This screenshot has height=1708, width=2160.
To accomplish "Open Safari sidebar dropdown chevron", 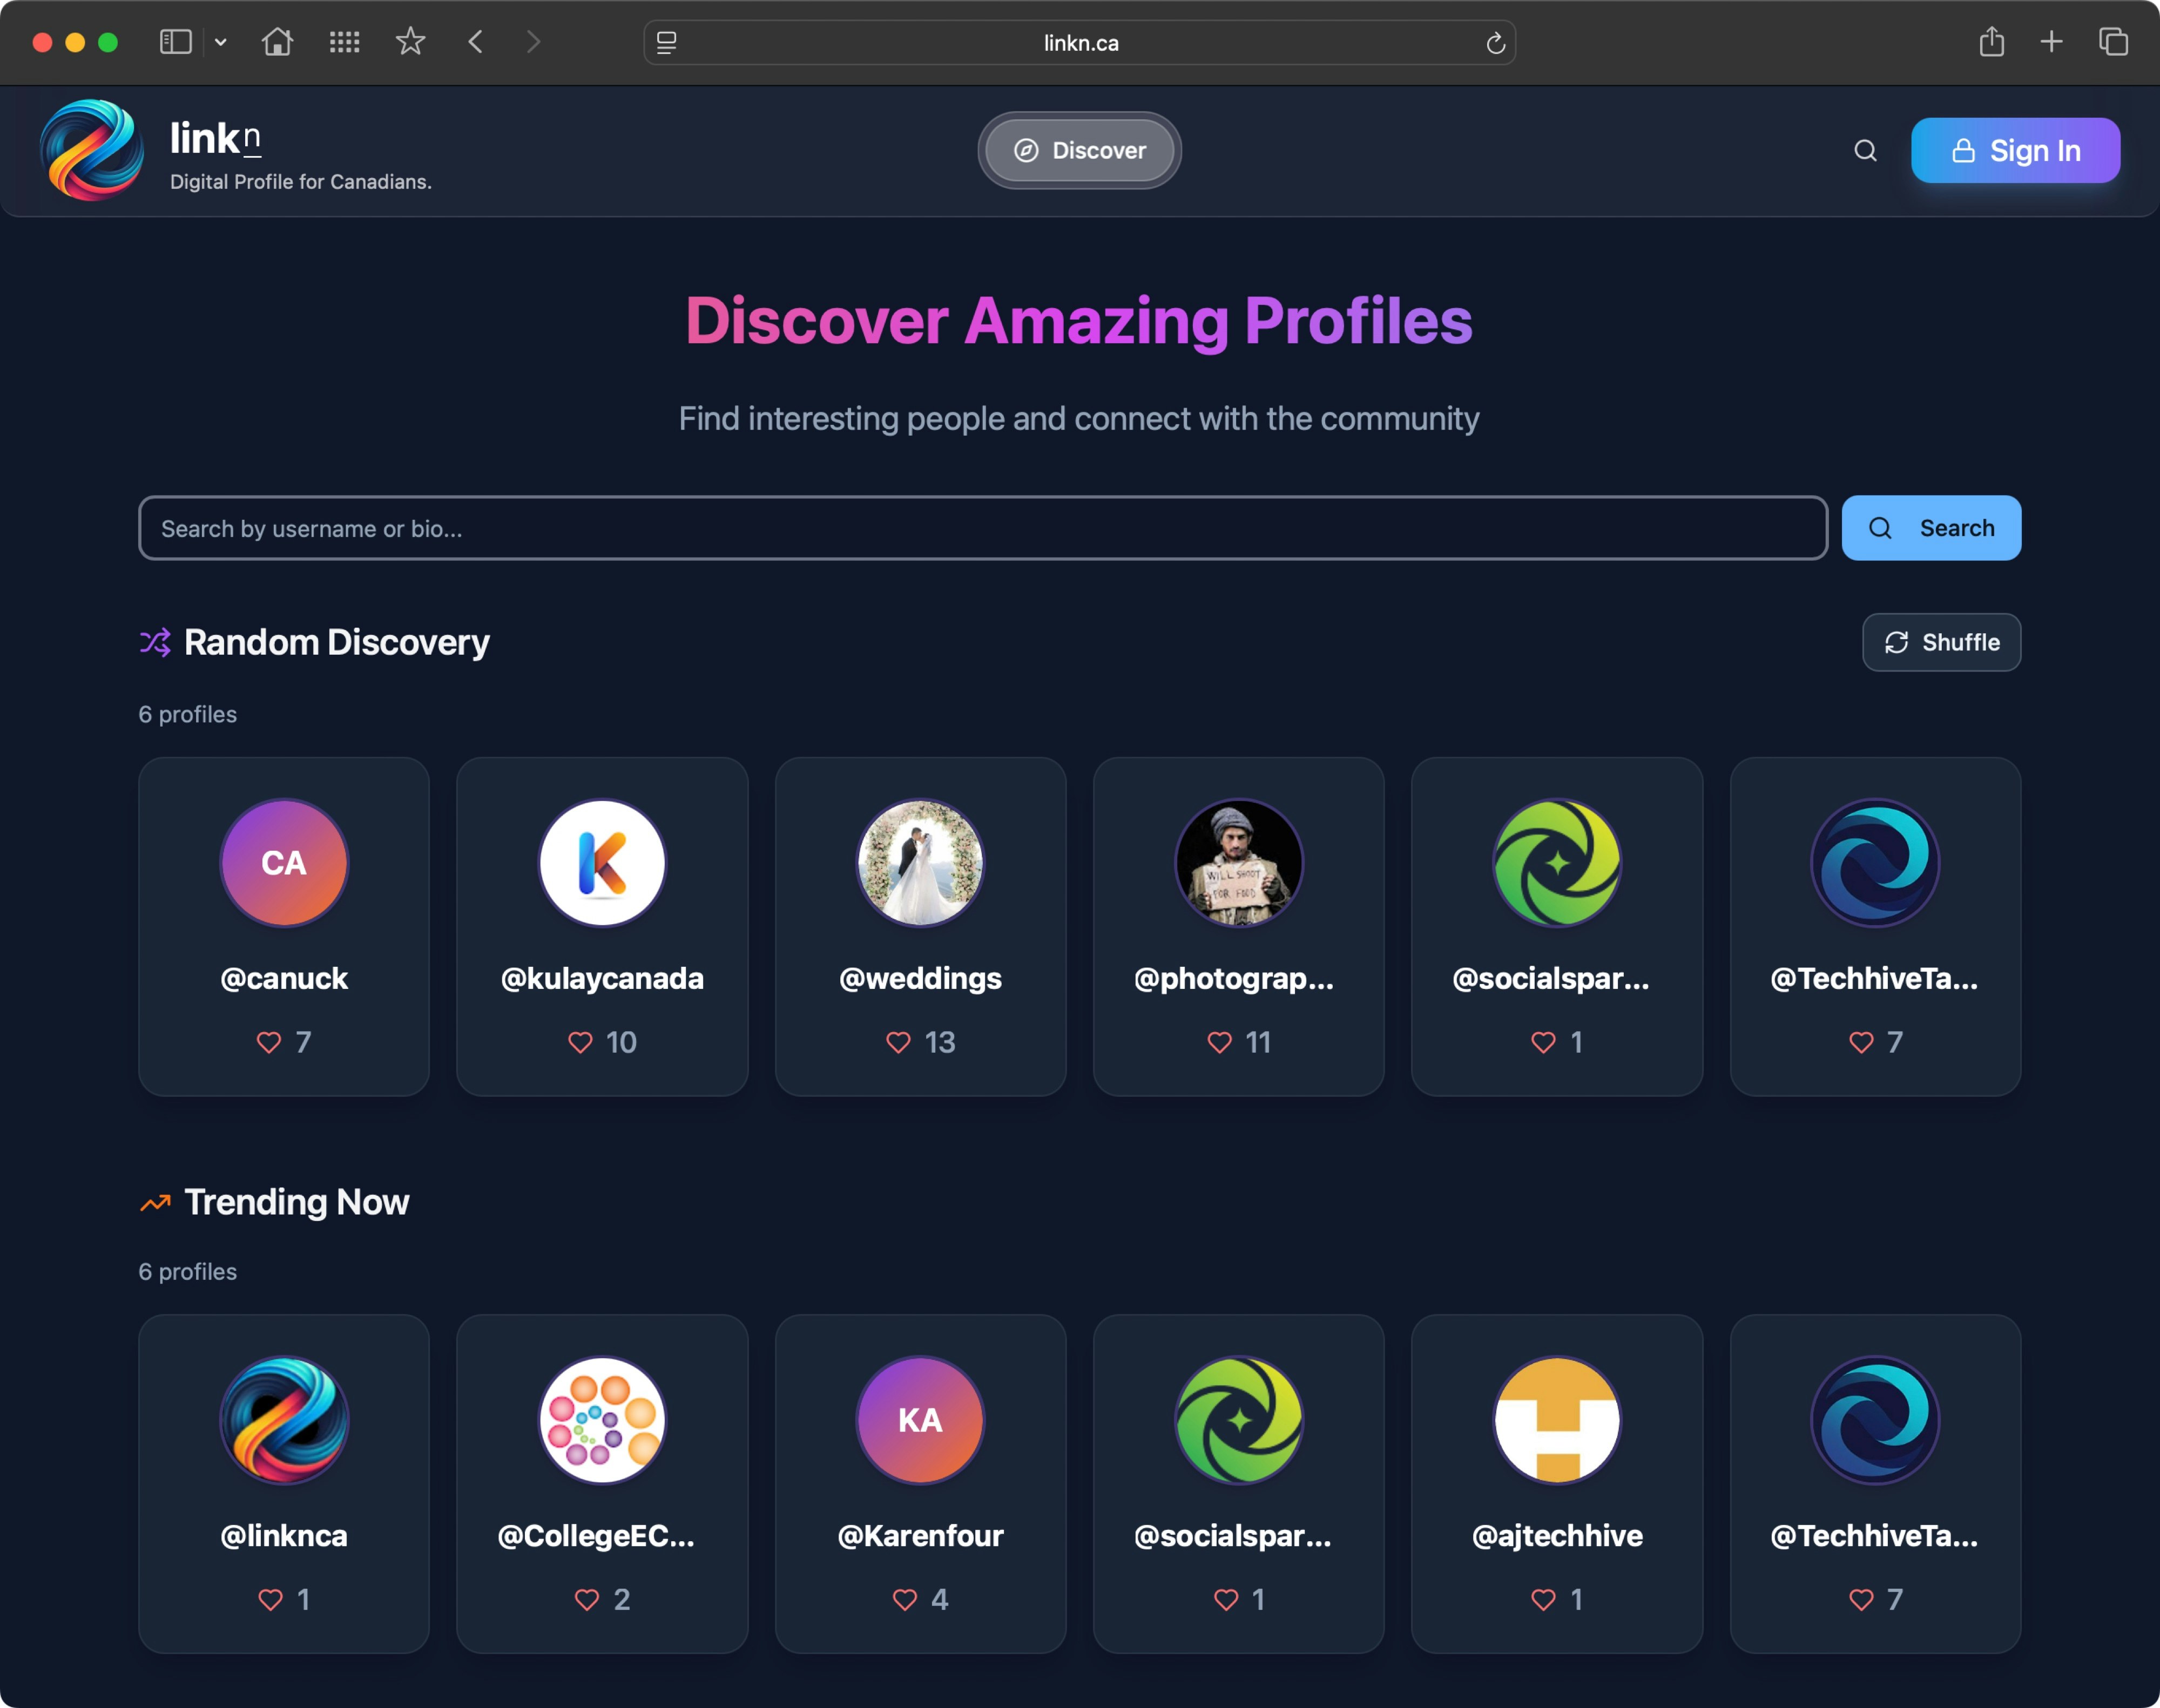I will pyautogui.click(x=221, y=42).
